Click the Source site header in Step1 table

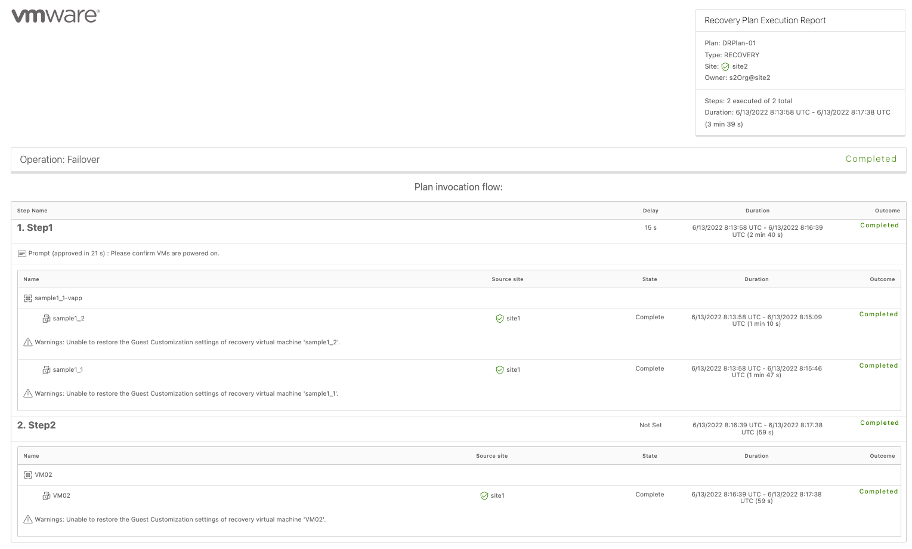[507, 279]
